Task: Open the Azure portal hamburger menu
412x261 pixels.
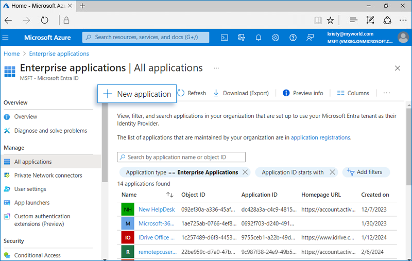Action: coord(6,38)
